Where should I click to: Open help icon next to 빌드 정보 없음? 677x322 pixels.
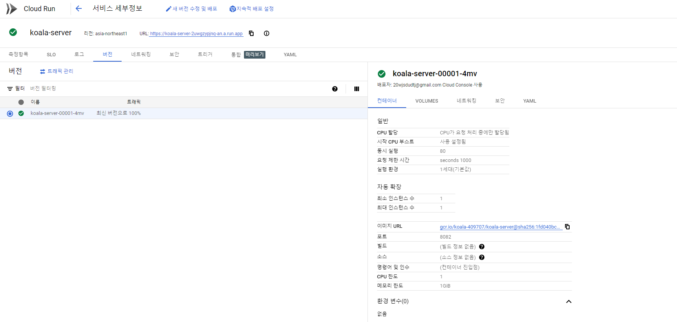482,247
